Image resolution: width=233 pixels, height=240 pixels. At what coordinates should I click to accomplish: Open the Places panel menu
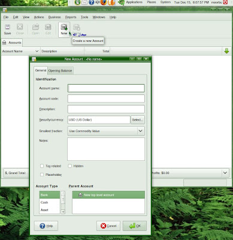[152, 2]
